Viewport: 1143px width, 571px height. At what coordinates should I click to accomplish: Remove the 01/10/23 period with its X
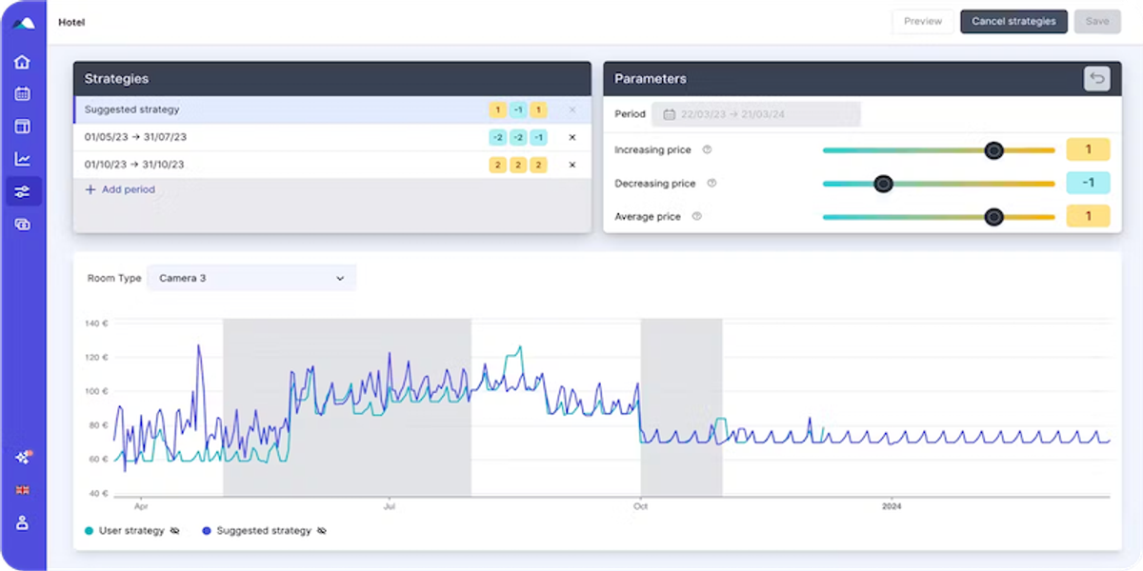pos(571,164)
